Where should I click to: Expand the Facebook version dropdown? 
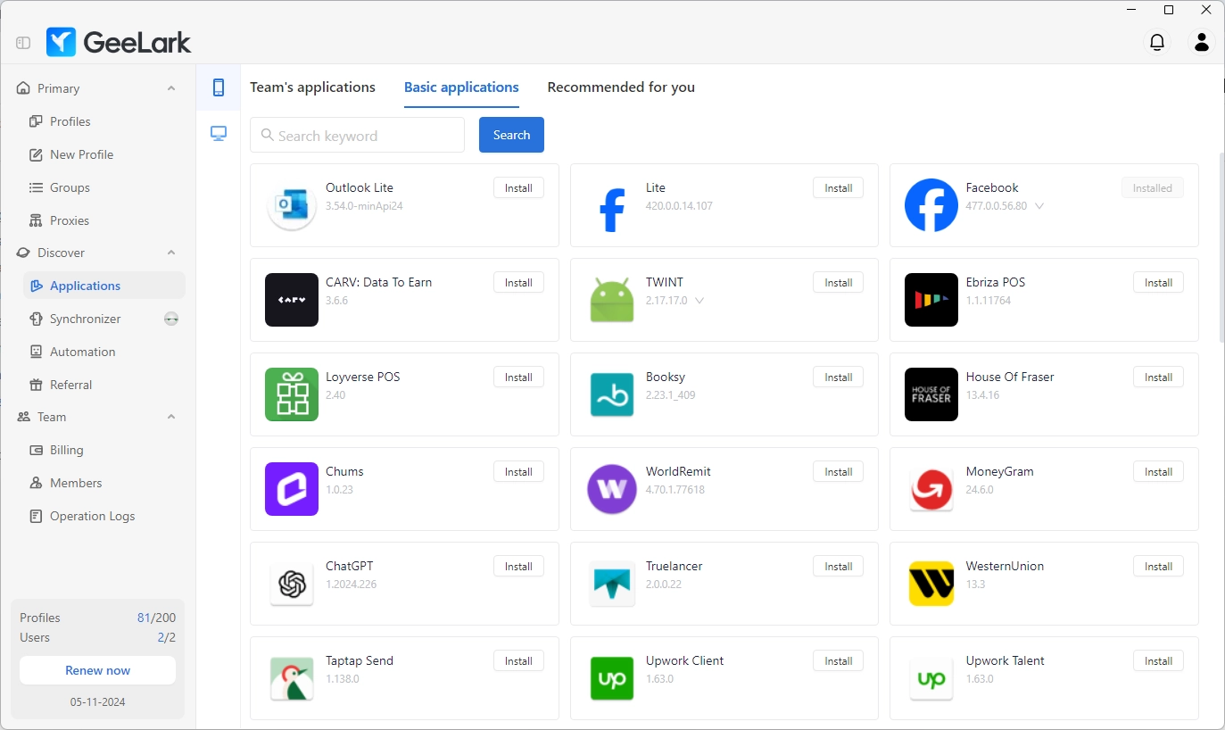[1040, 205]
